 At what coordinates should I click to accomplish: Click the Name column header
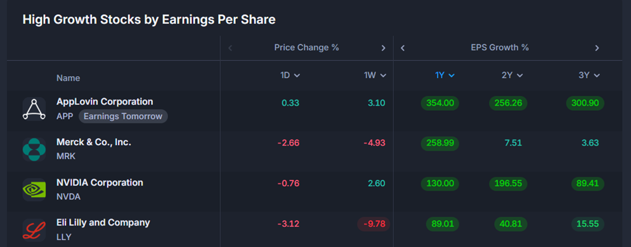coord(68,78)
